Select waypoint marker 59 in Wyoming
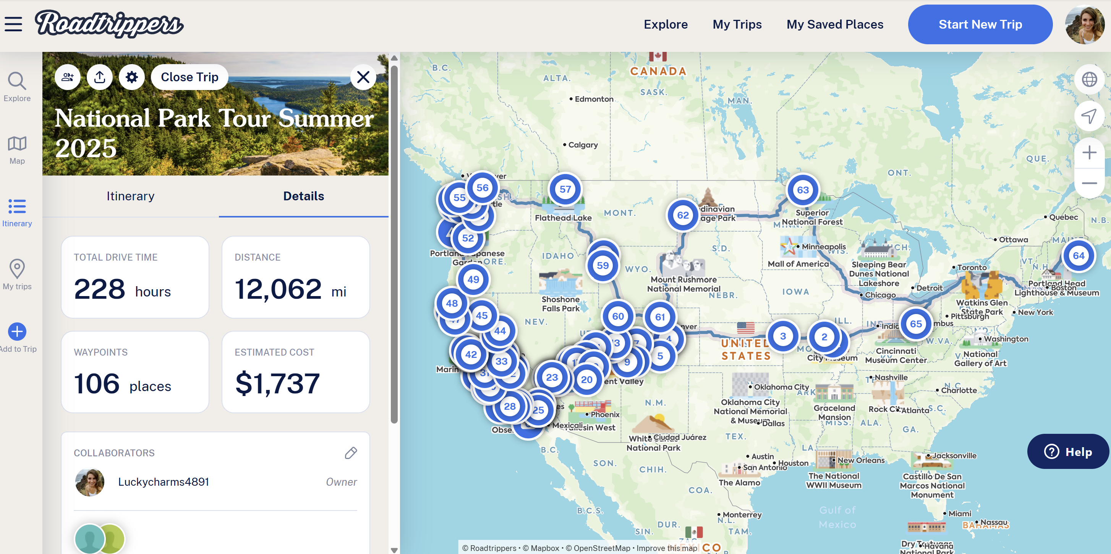Image resolution: width=1111 pixels, height=554 pixels. tap(603, 266)
